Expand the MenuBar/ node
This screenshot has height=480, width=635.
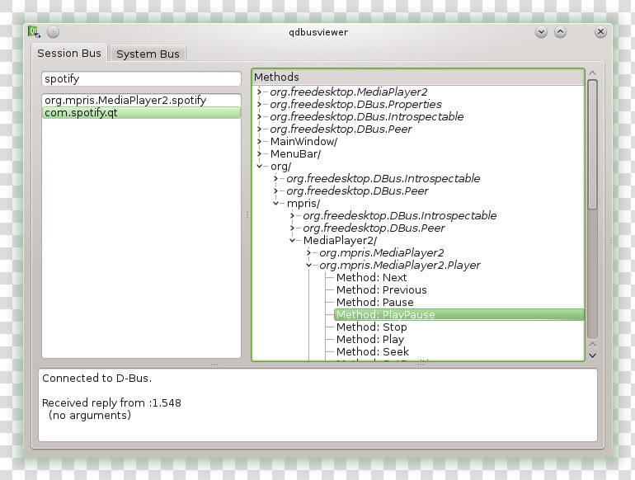click(x=259, y=154)
